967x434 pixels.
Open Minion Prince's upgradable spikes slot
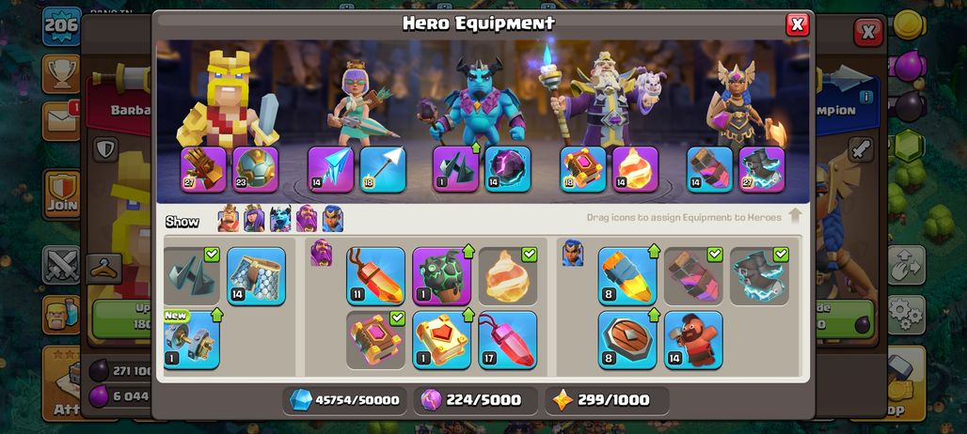(455, 169)
